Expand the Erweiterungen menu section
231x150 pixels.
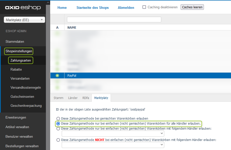pyautogui.click(x=16, y=118)
